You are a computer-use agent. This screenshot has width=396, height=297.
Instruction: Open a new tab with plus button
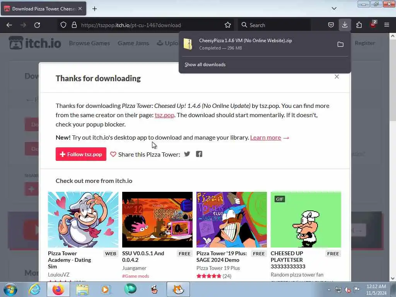pos(94,9)
